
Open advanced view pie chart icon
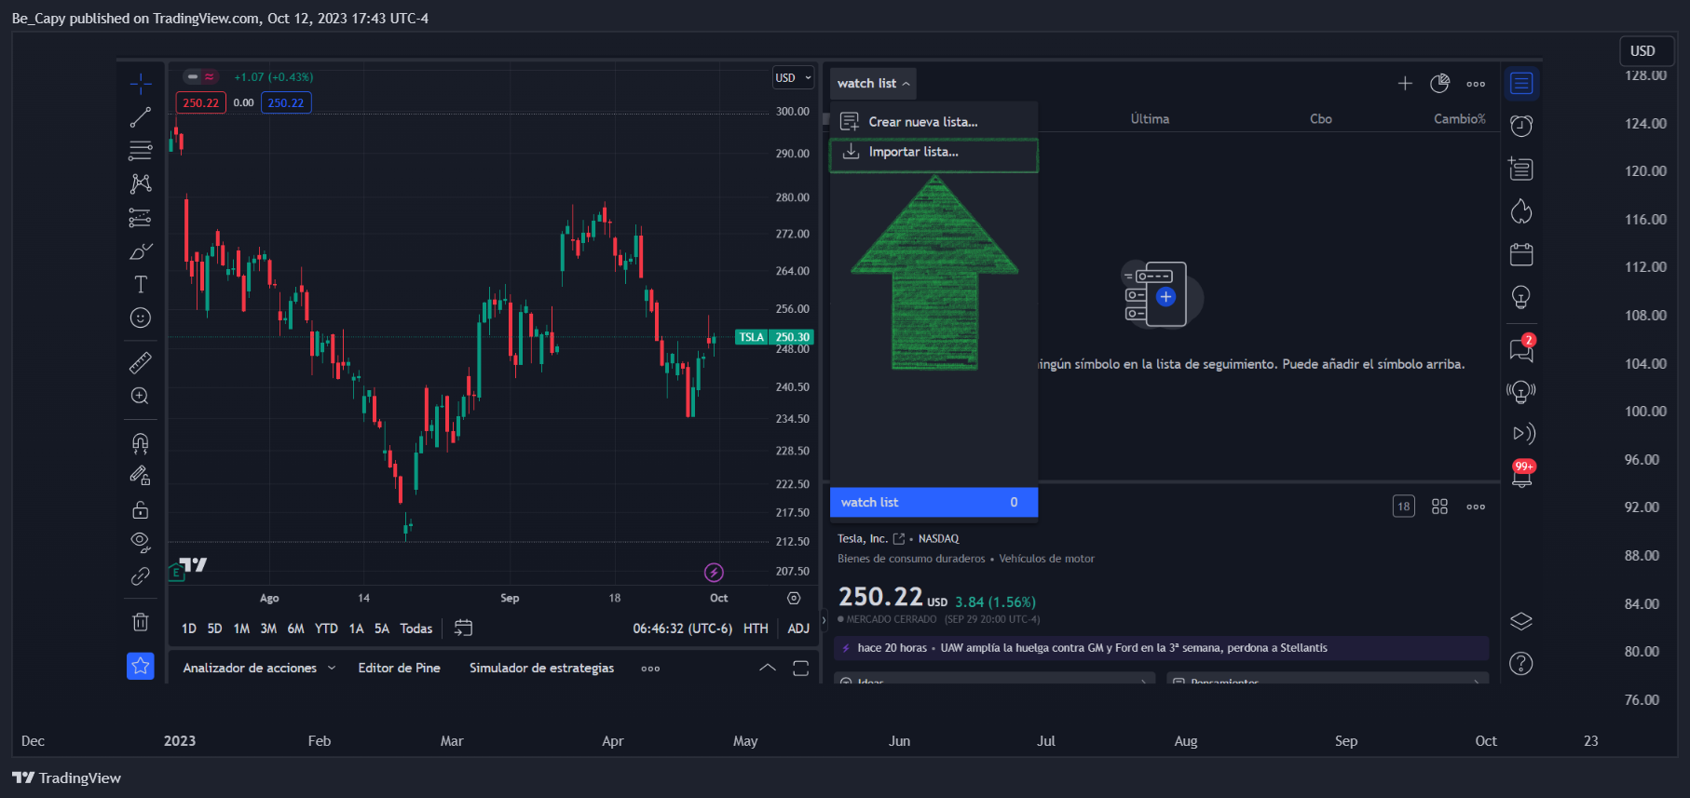(1440, 84)
